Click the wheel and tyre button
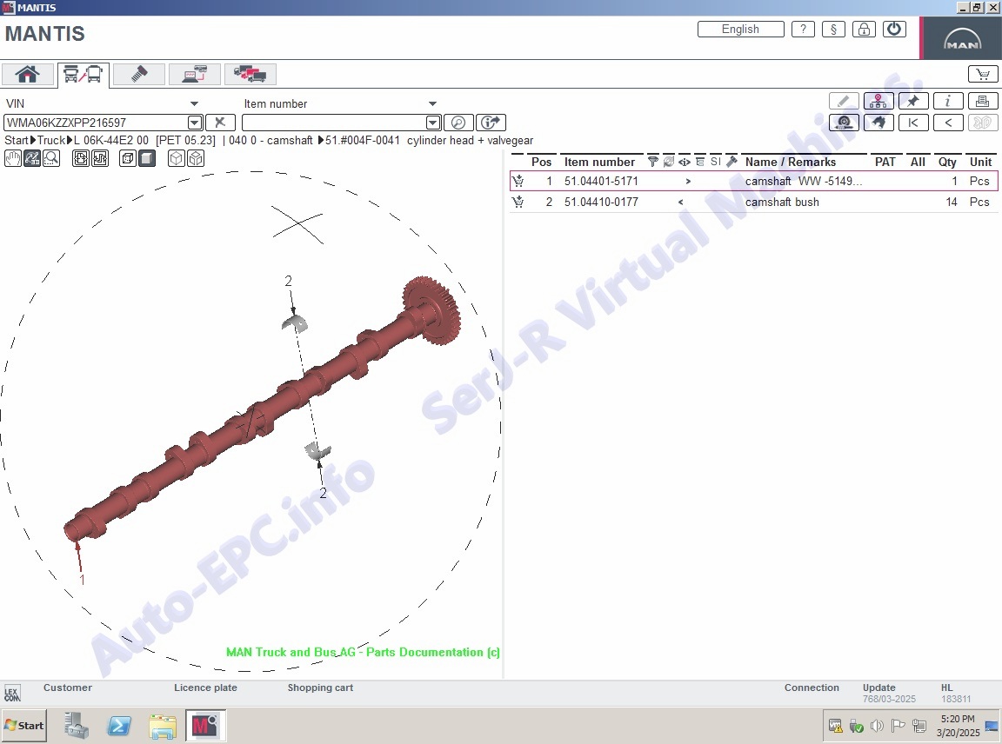1002x744 pixels. [844, 123]
